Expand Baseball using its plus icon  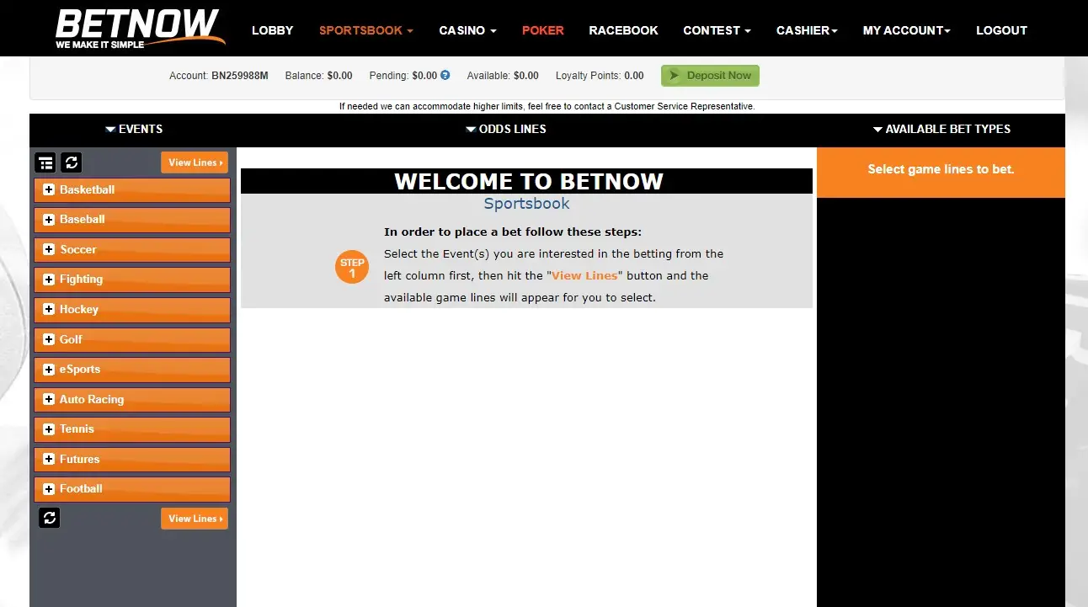[49, 220]
